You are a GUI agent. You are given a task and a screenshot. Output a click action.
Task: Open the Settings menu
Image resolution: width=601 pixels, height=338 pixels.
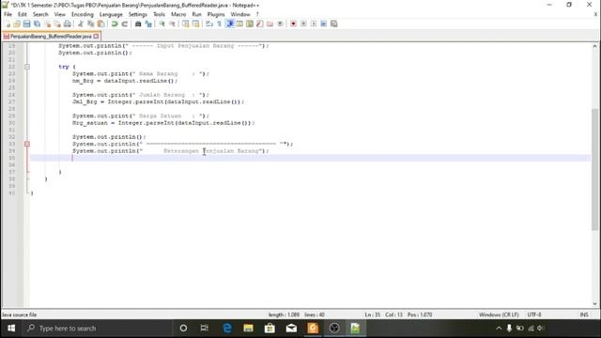pyautogui.click(x=138, y=14)
